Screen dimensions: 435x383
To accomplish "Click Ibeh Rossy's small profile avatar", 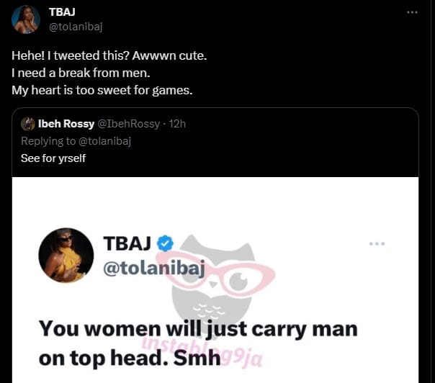I will 28,124.
